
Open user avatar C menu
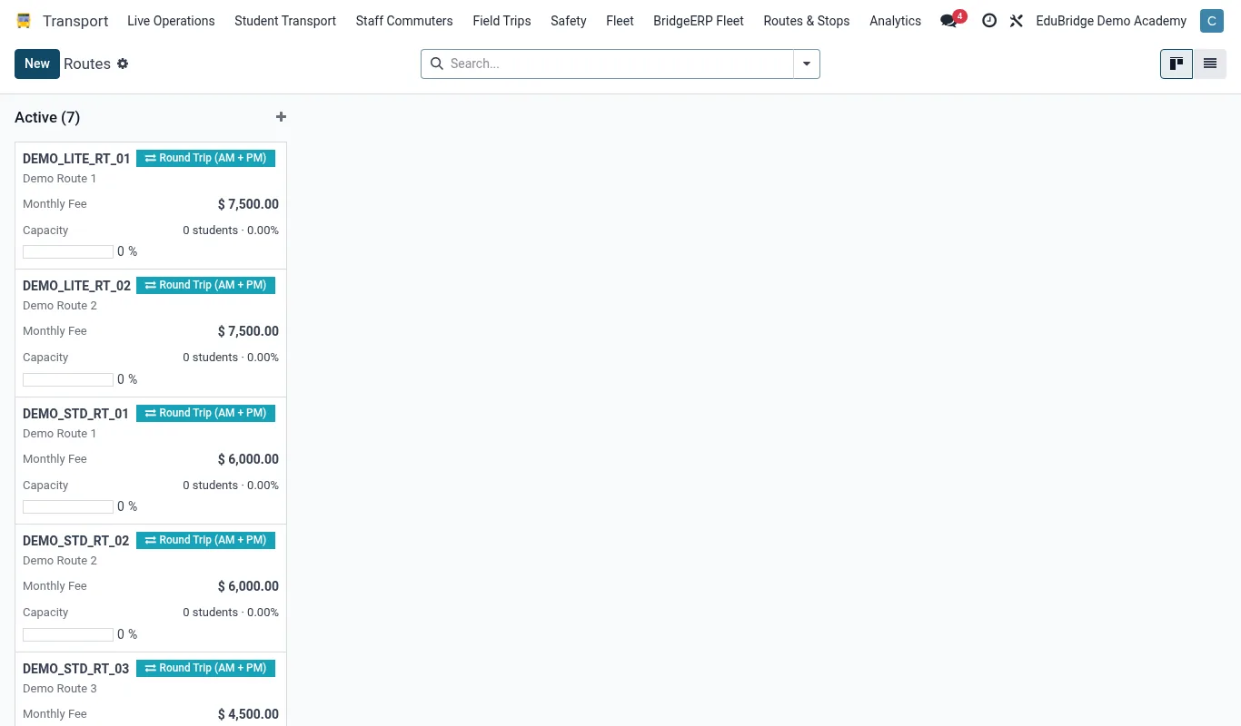pos(1211,21)
